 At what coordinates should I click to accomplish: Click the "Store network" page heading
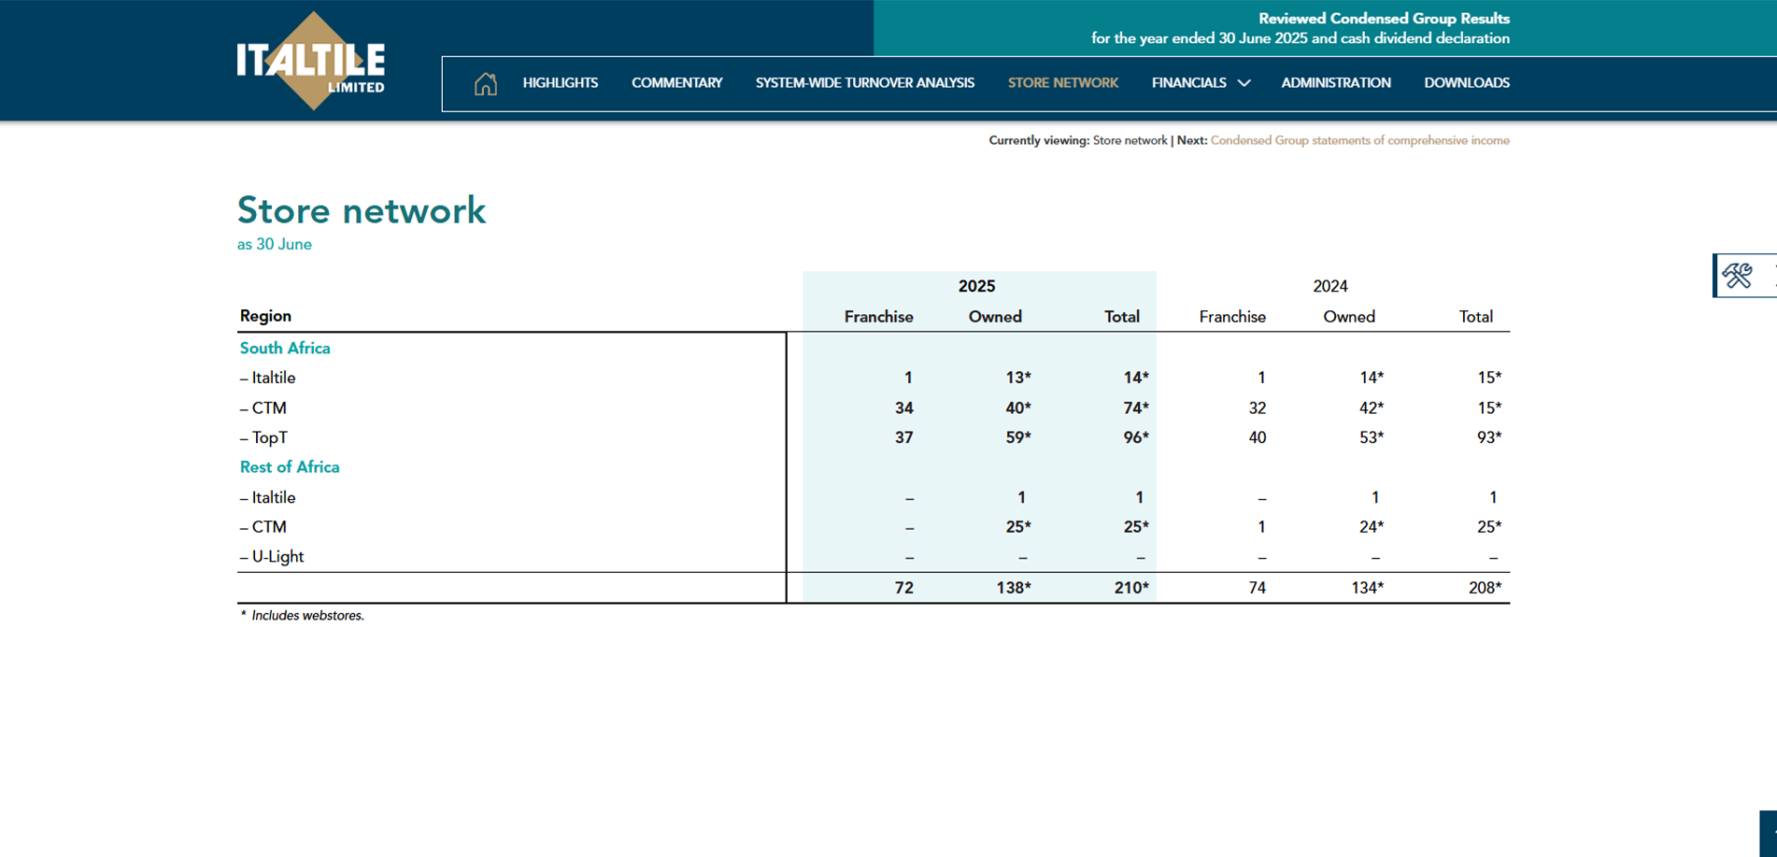[362, 210]
